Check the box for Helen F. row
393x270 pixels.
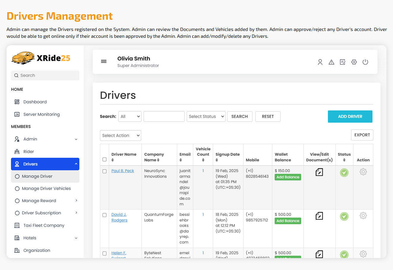(x=104, y=254)
